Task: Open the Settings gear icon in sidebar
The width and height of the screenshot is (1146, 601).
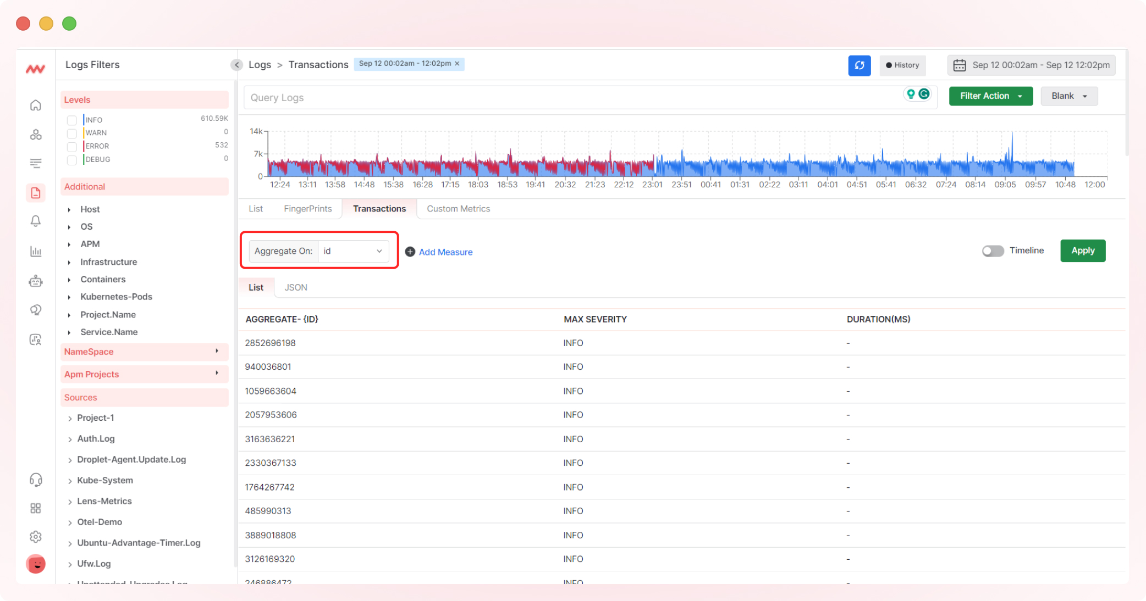Action: [36, 536]
